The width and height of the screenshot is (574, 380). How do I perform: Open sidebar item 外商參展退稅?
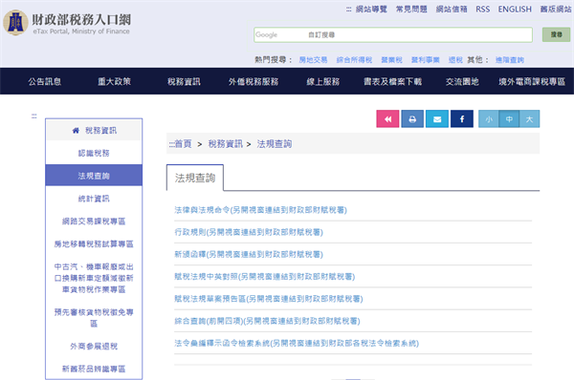94,346
